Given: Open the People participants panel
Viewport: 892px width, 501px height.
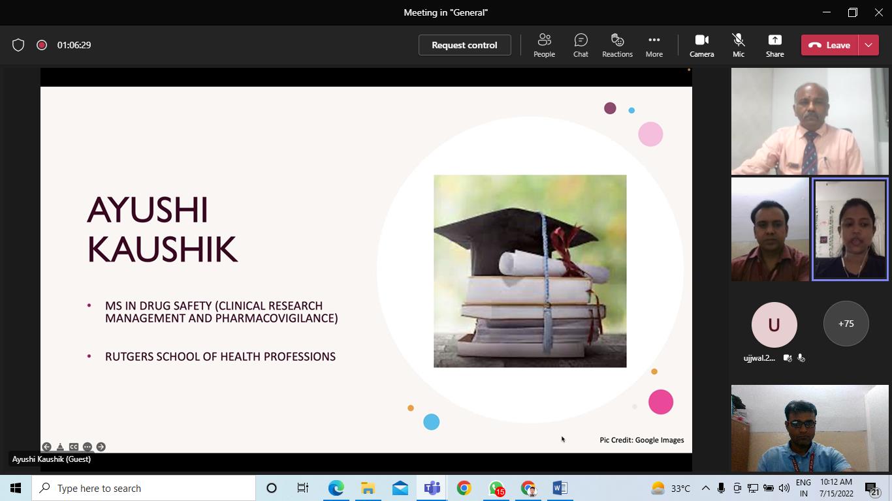Looking at the screenshot, I should [x=544, y=45].
